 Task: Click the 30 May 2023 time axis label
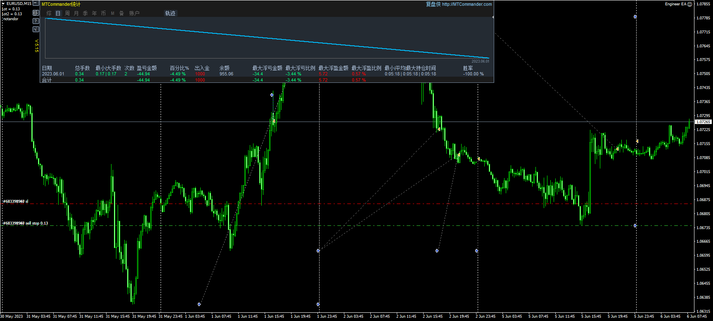[x=12, y=316]
